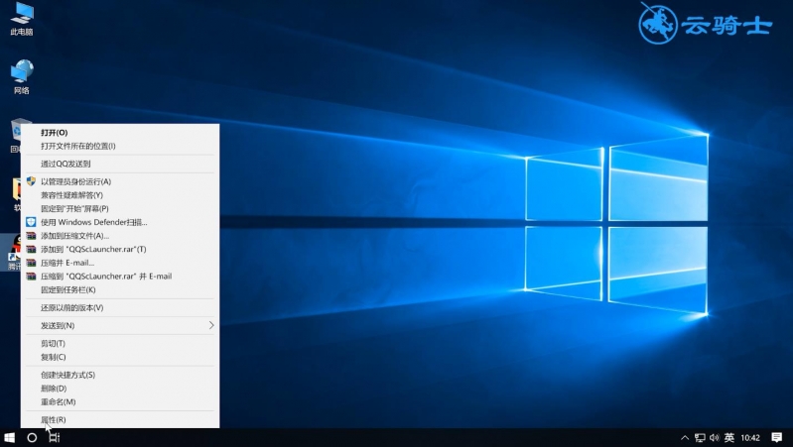Screen dimensions: 793x447
Task: Open network status tray icon
Action: click(x=700, y=438)
